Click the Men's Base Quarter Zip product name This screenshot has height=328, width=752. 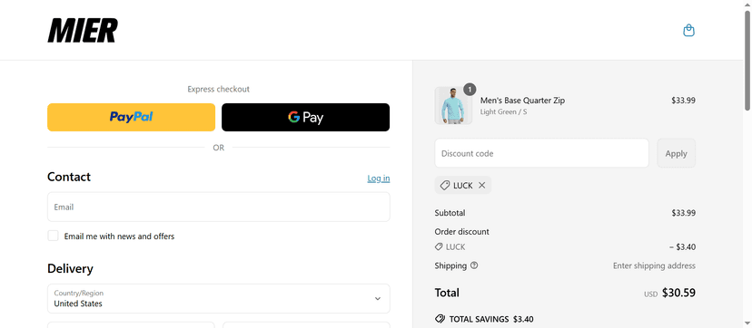click(522, 101)
